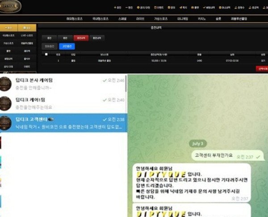Open 슬롯 in the main navigation
Viewport: 268px width, 217px height.
point(218,19)
